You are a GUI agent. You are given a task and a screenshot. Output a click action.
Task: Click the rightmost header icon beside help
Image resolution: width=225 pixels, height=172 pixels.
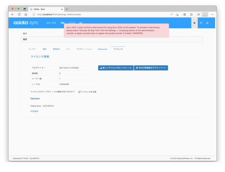coord(207,23)
